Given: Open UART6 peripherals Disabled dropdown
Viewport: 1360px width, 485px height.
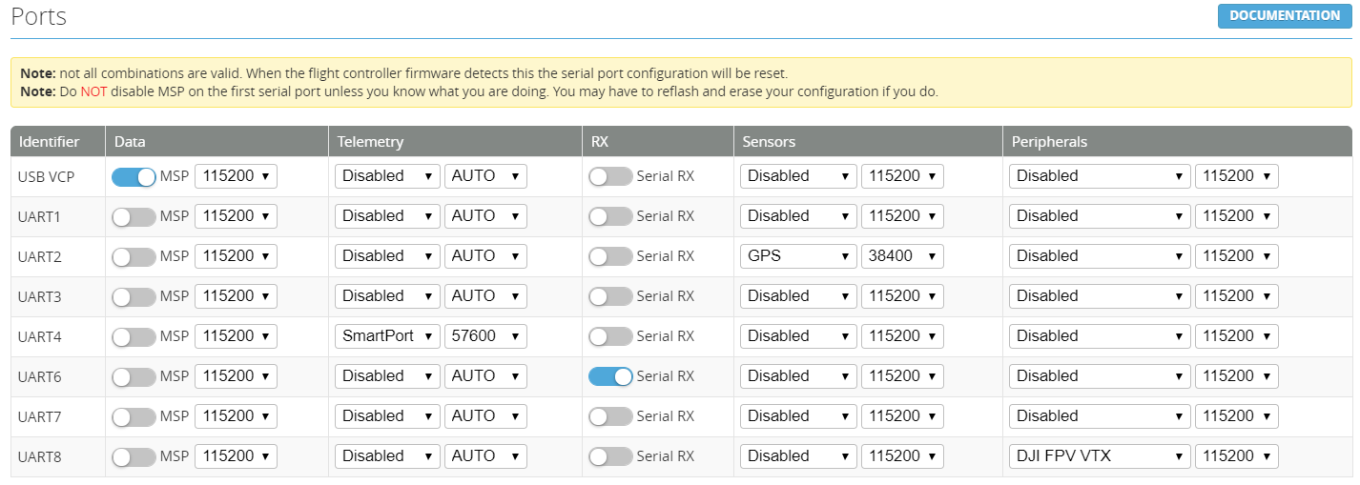Looking at the screenshot, I should click(x=1099, y=376).
